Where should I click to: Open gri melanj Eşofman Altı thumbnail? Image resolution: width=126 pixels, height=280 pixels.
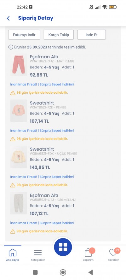coord(19,203)
